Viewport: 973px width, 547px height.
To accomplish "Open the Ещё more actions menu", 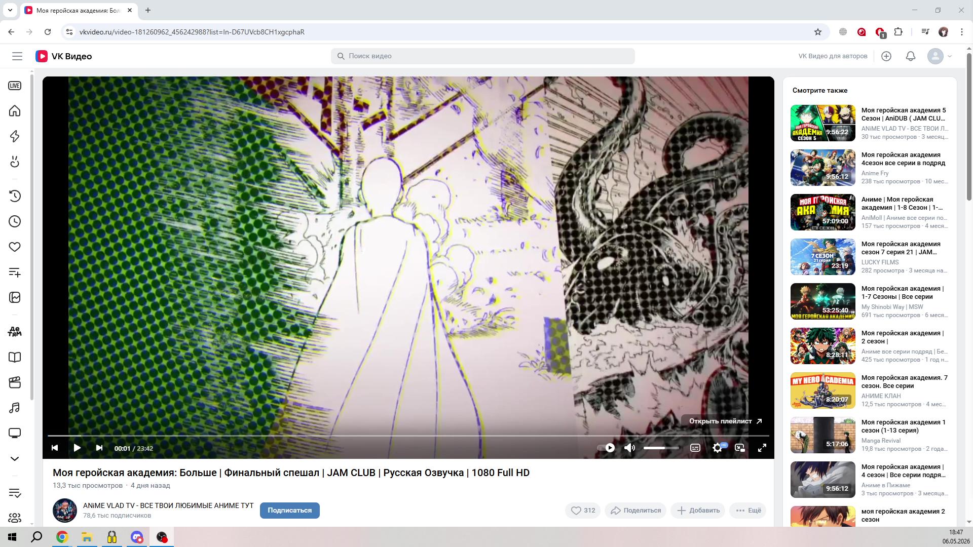I will [x=749, y=511].
